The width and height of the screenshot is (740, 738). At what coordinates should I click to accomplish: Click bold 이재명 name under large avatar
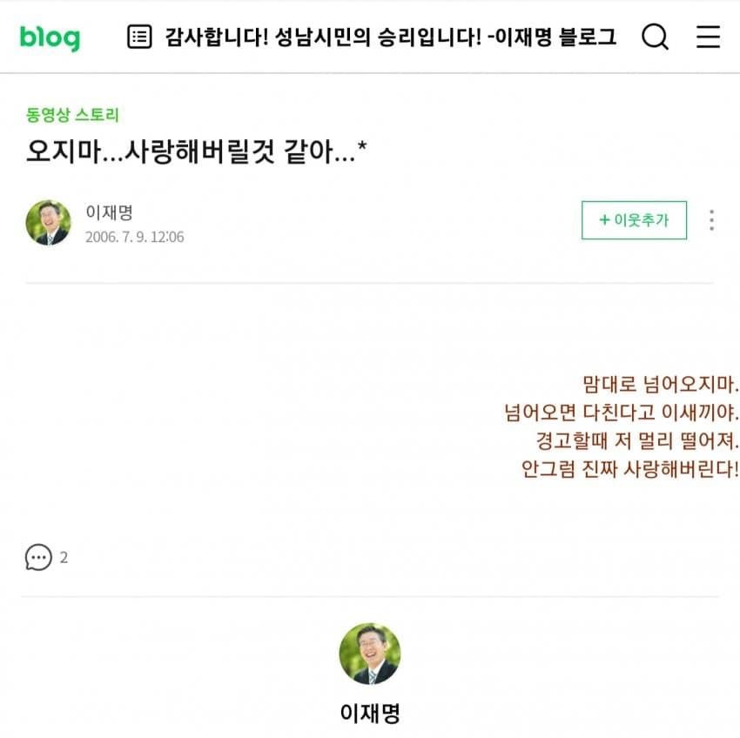[369, 714]
